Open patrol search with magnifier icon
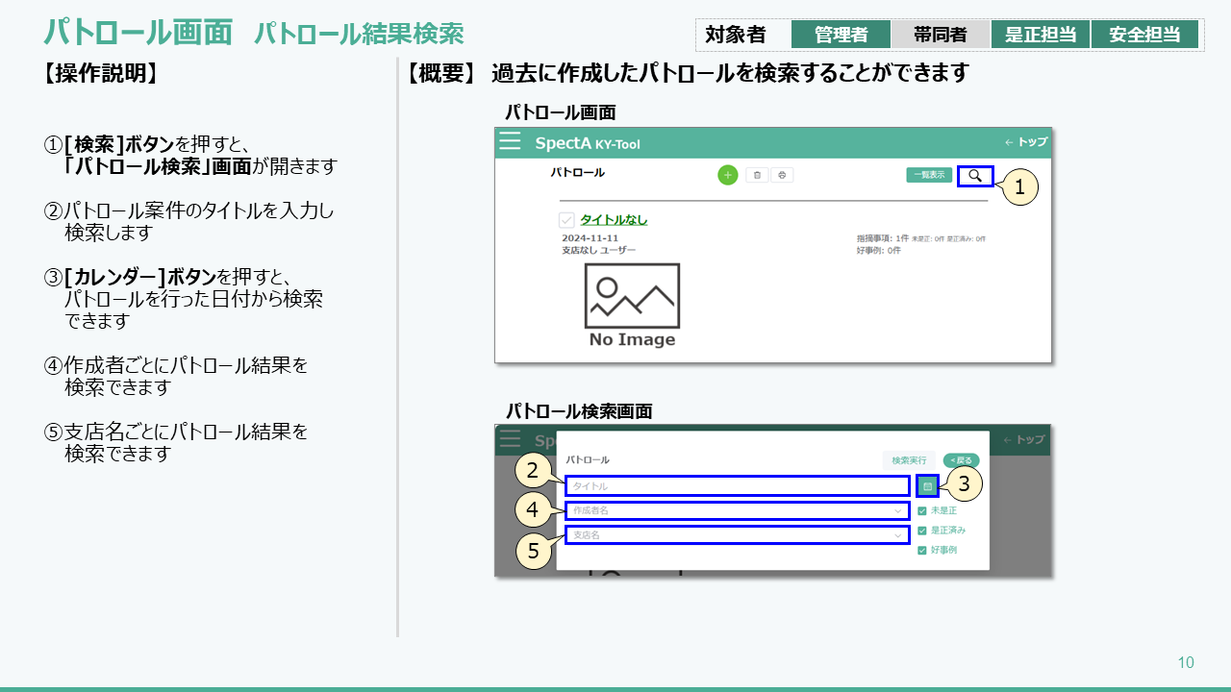 coord(975,176)
